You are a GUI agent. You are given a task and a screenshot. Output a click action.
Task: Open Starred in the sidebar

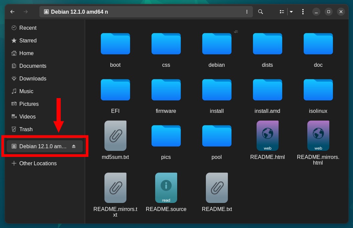click(x=45, y=40)
